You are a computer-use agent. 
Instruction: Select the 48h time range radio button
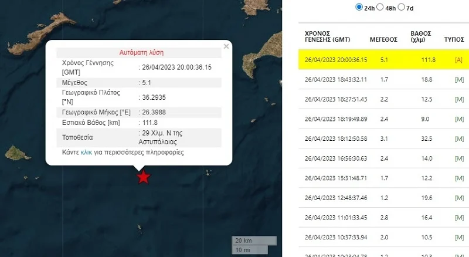(x=380, y=7)
